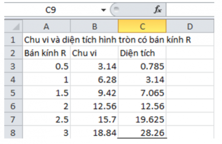Select column B header
The width and height of the screenshot is (222, 144).
click(94, 26)
